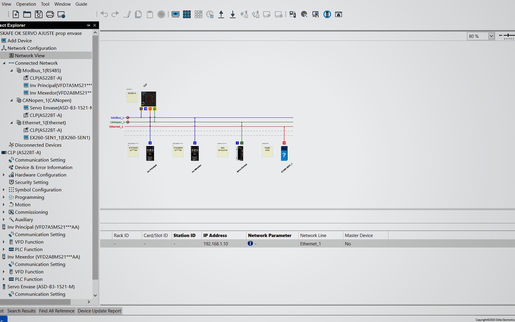
Task: Click the blue circled device toolbar icon
Action: pos(327,14)
